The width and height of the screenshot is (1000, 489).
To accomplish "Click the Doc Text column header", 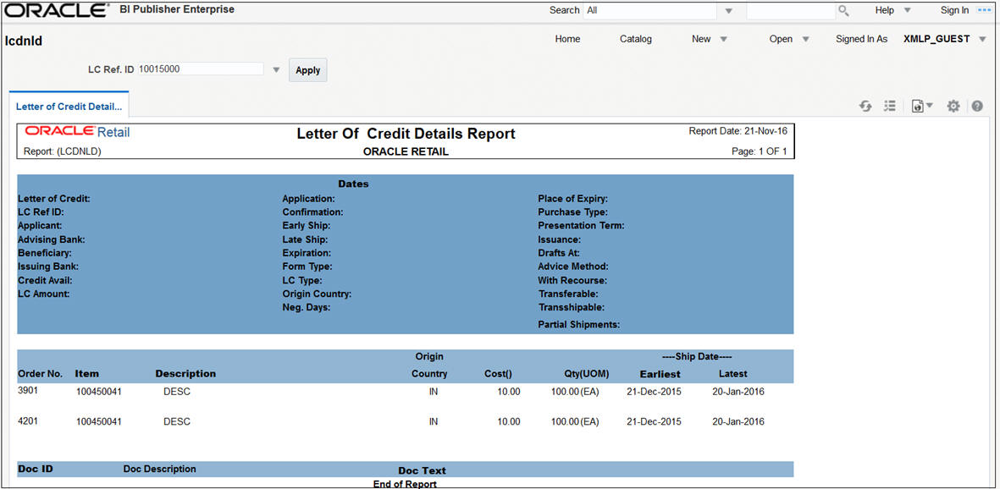I will pos(423,470).
